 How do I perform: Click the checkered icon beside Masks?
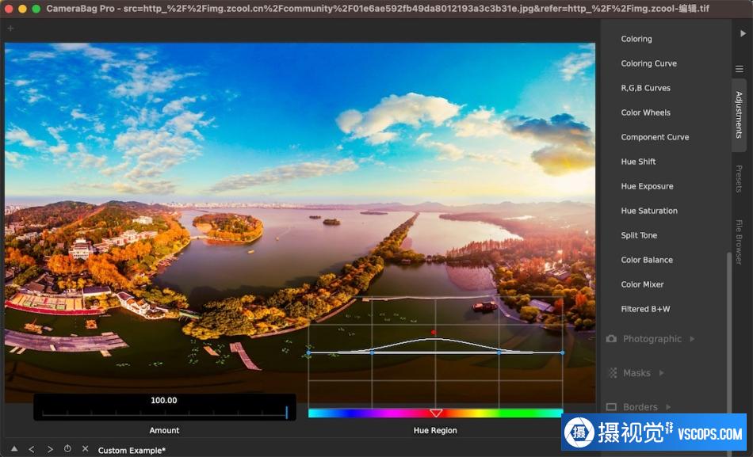click(x=613, y=372)
